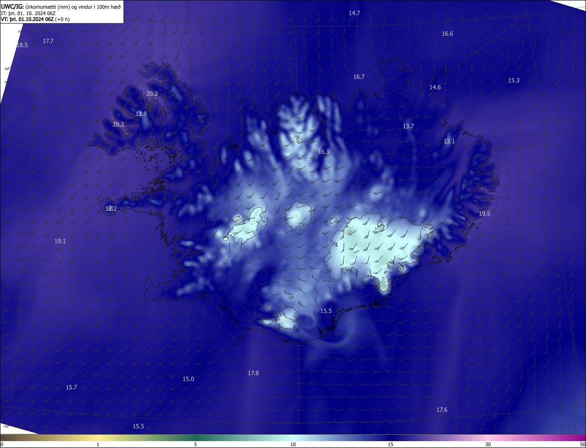The width and height of the screenshot is (586, 448).
Task: Click the 16.1 value in north Iceland
Action: pyautogui.click(x=324, y=152)
